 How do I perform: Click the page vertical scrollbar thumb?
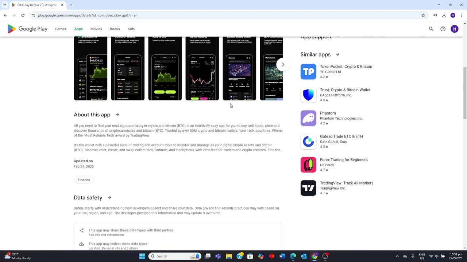click(464, 93)
